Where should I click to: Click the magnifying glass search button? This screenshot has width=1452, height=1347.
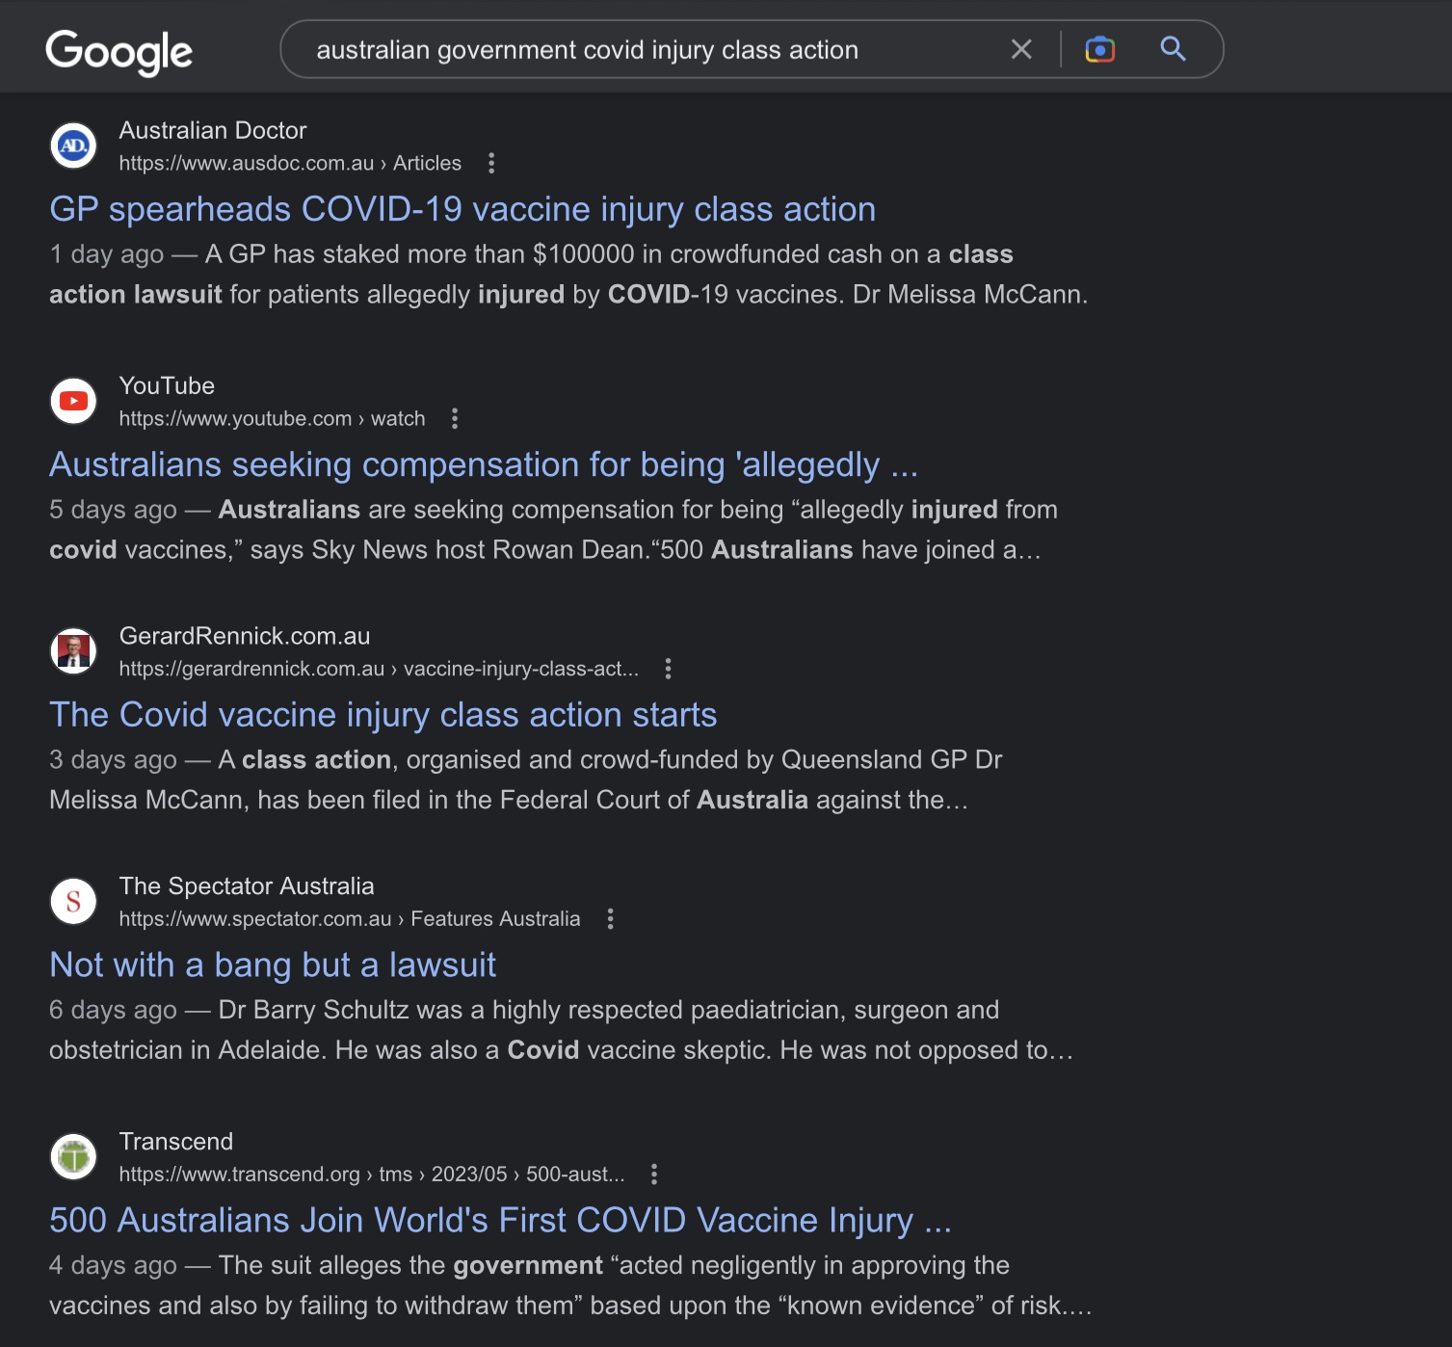click(1173, 48)
